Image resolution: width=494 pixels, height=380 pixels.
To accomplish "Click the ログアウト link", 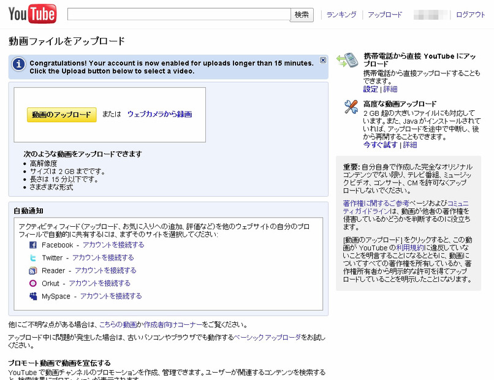I will click(470, 15).
